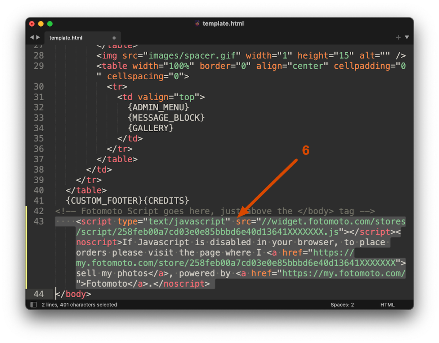Screen dimensions: 439x343
Task: Click the </table> tag on line 37
Action: (x=117, y=159)
